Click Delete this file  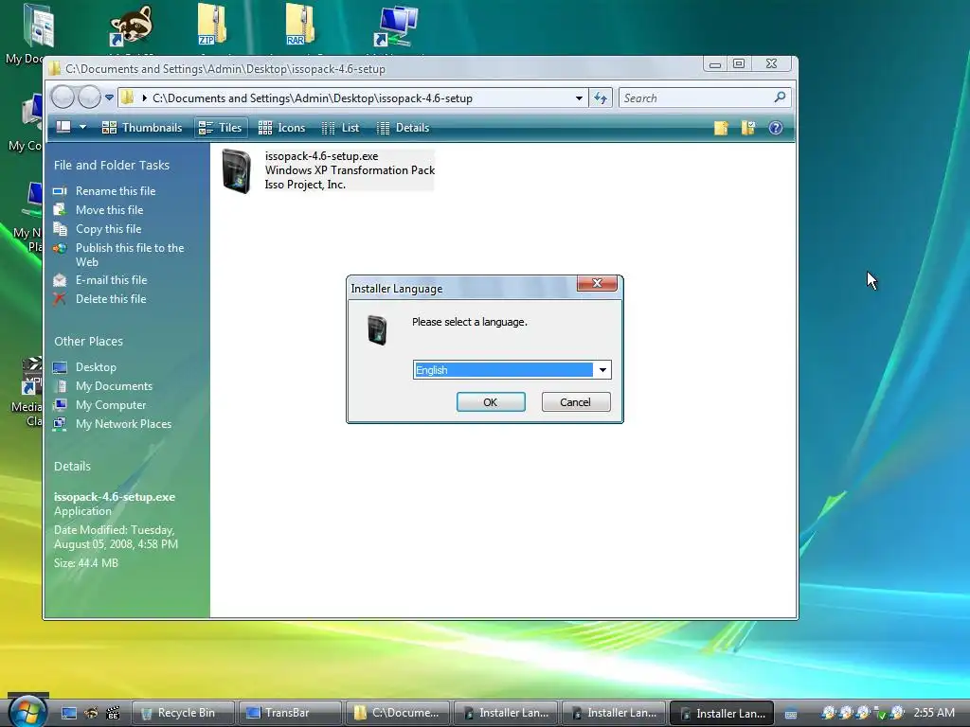111,299
